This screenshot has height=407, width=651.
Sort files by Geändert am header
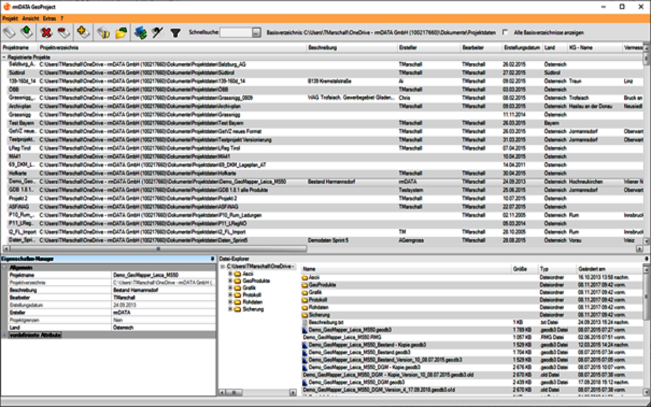coord(609,269)
